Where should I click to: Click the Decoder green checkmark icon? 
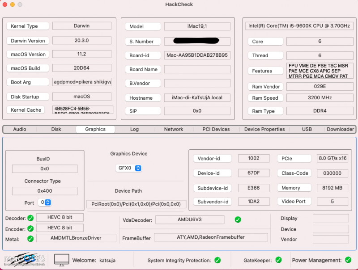(30, 218)
